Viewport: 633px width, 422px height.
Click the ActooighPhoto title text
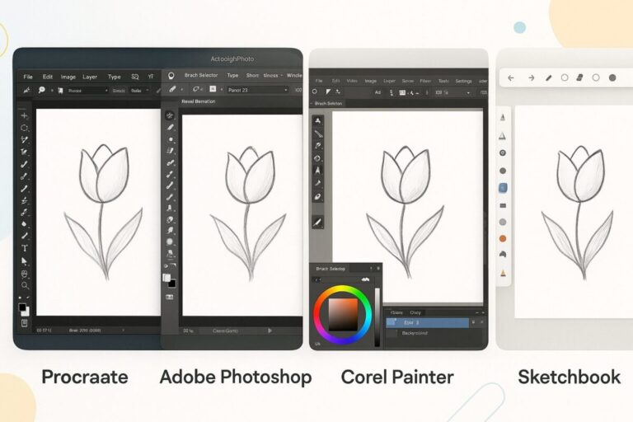click(x=232, y=59)
